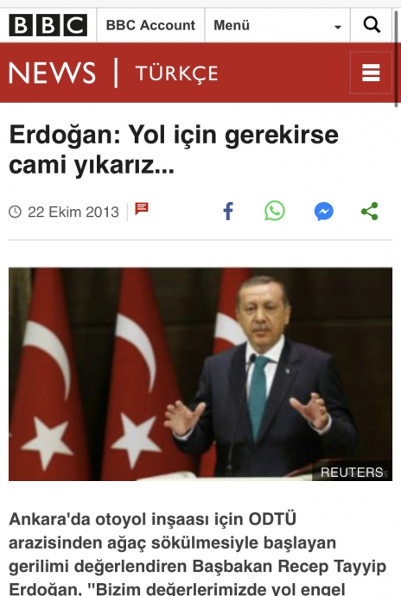Click the page scrollbar
401x596 pixels.
pyautogui.click(x=397, y=59)
